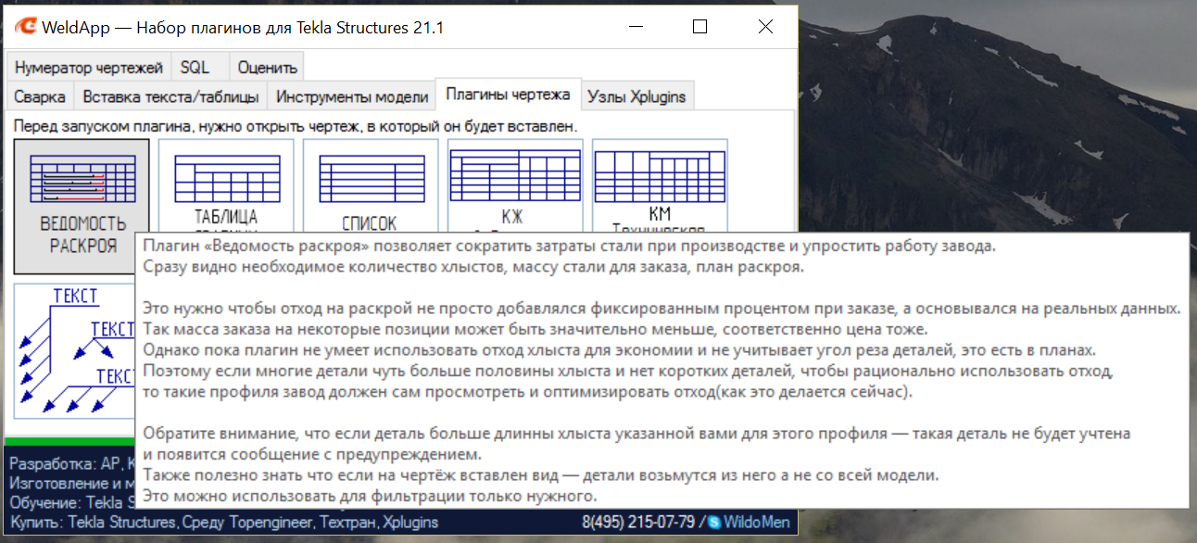Screen dimensions: 1197x543
Task: Click phone number 8(495) 215-07-79
Action: click(638, 522)
